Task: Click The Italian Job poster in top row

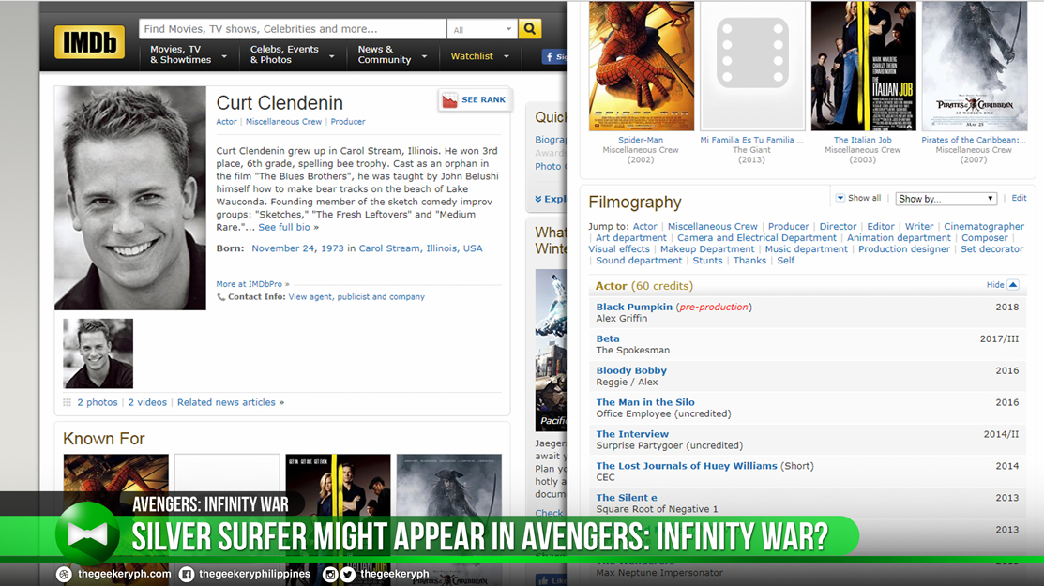Action: pos(863,66)
